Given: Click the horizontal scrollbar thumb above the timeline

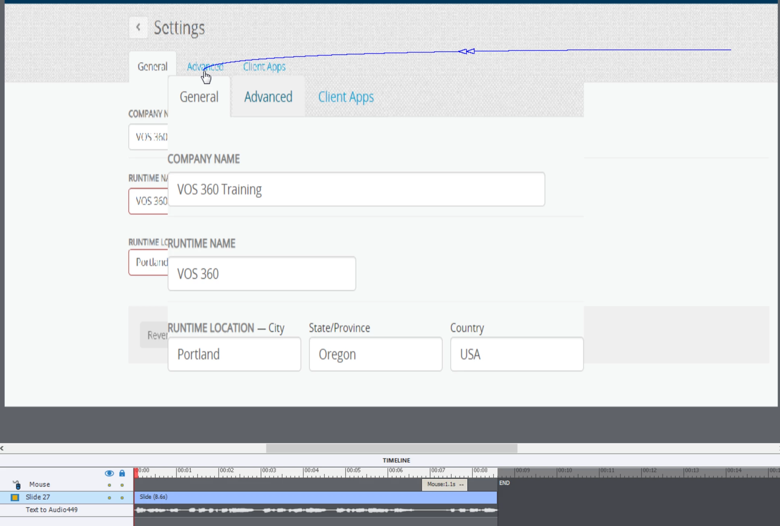Looking at the screenshot, I should [392, 448].
